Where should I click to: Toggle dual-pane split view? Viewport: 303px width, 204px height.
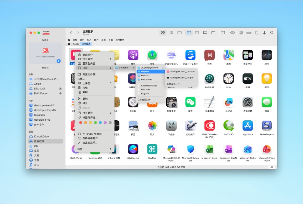coord(223,33)
